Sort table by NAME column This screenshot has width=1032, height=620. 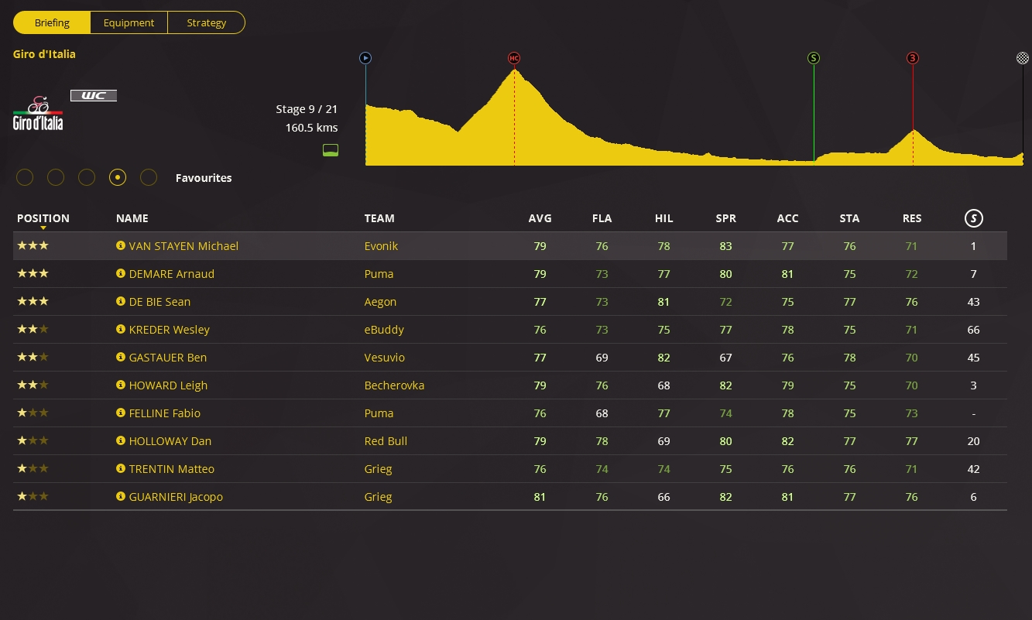click(132, 218)
